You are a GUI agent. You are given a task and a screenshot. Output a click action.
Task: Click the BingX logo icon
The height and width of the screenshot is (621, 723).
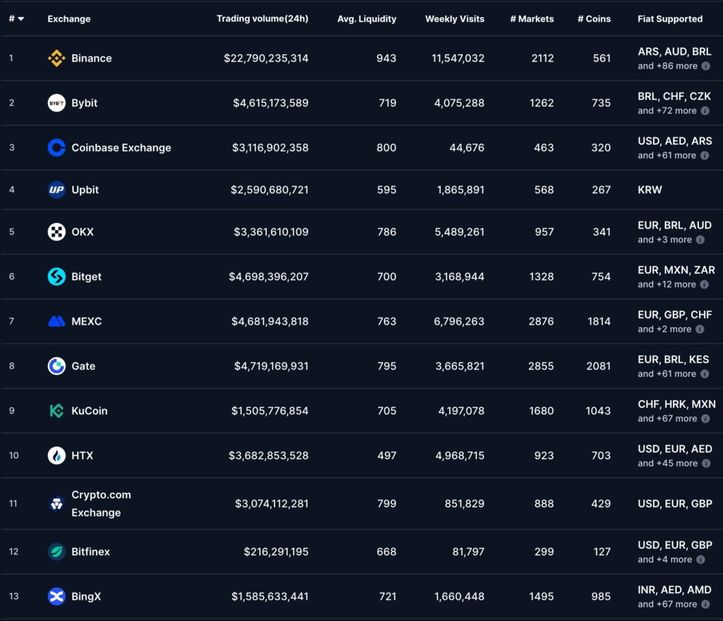pyautogui.click(x=56, y=596)
